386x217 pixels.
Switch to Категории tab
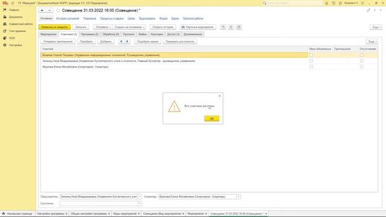click(x=157, y=34)
